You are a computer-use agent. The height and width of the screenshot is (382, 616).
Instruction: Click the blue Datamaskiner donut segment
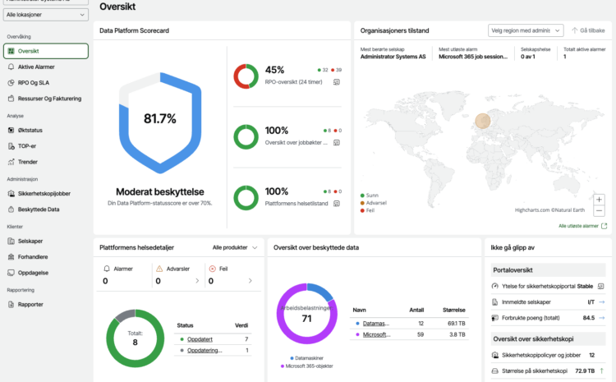click(x=320, y=291)
